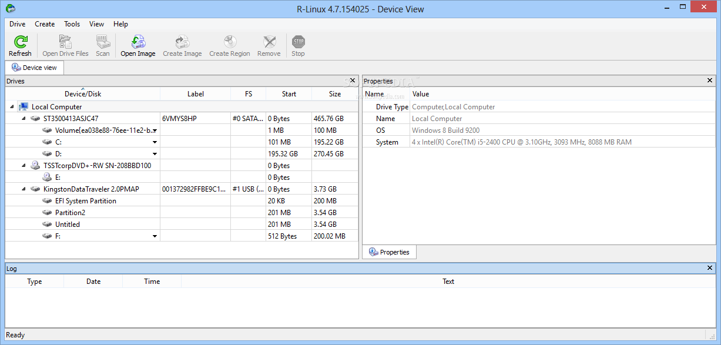Open the dropdown arrow on F: row
The width and height of the screenshot is (721, 345).
click(155, 236)
